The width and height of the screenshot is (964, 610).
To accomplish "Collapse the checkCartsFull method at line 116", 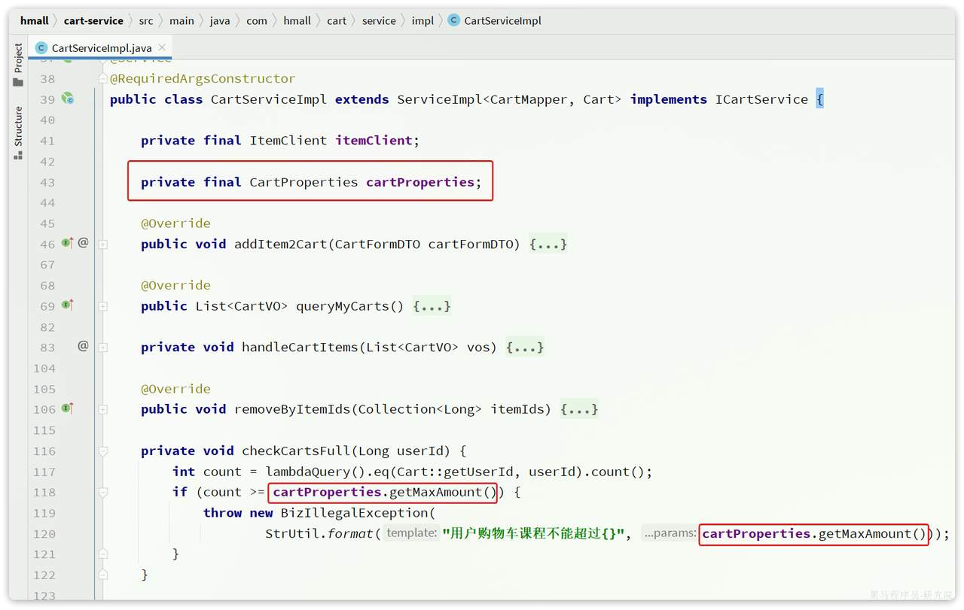I will (x=103, y=451).
